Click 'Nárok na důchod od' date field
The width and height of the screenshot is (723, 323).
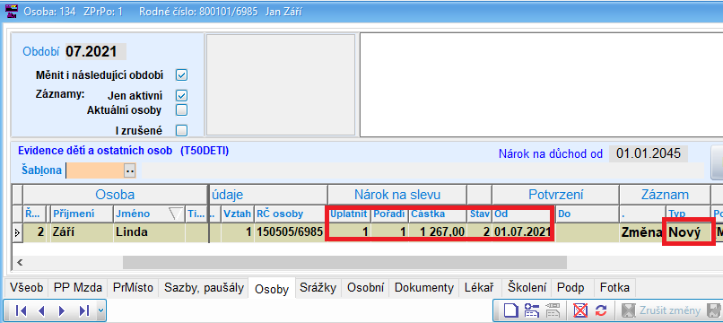(x=649, y=153)
